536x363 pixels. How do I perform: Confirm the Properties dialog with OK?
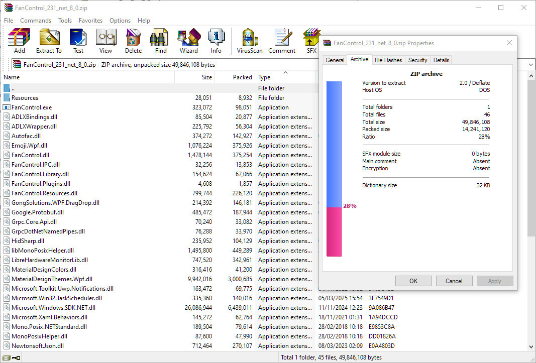click(x=413, y=281)
